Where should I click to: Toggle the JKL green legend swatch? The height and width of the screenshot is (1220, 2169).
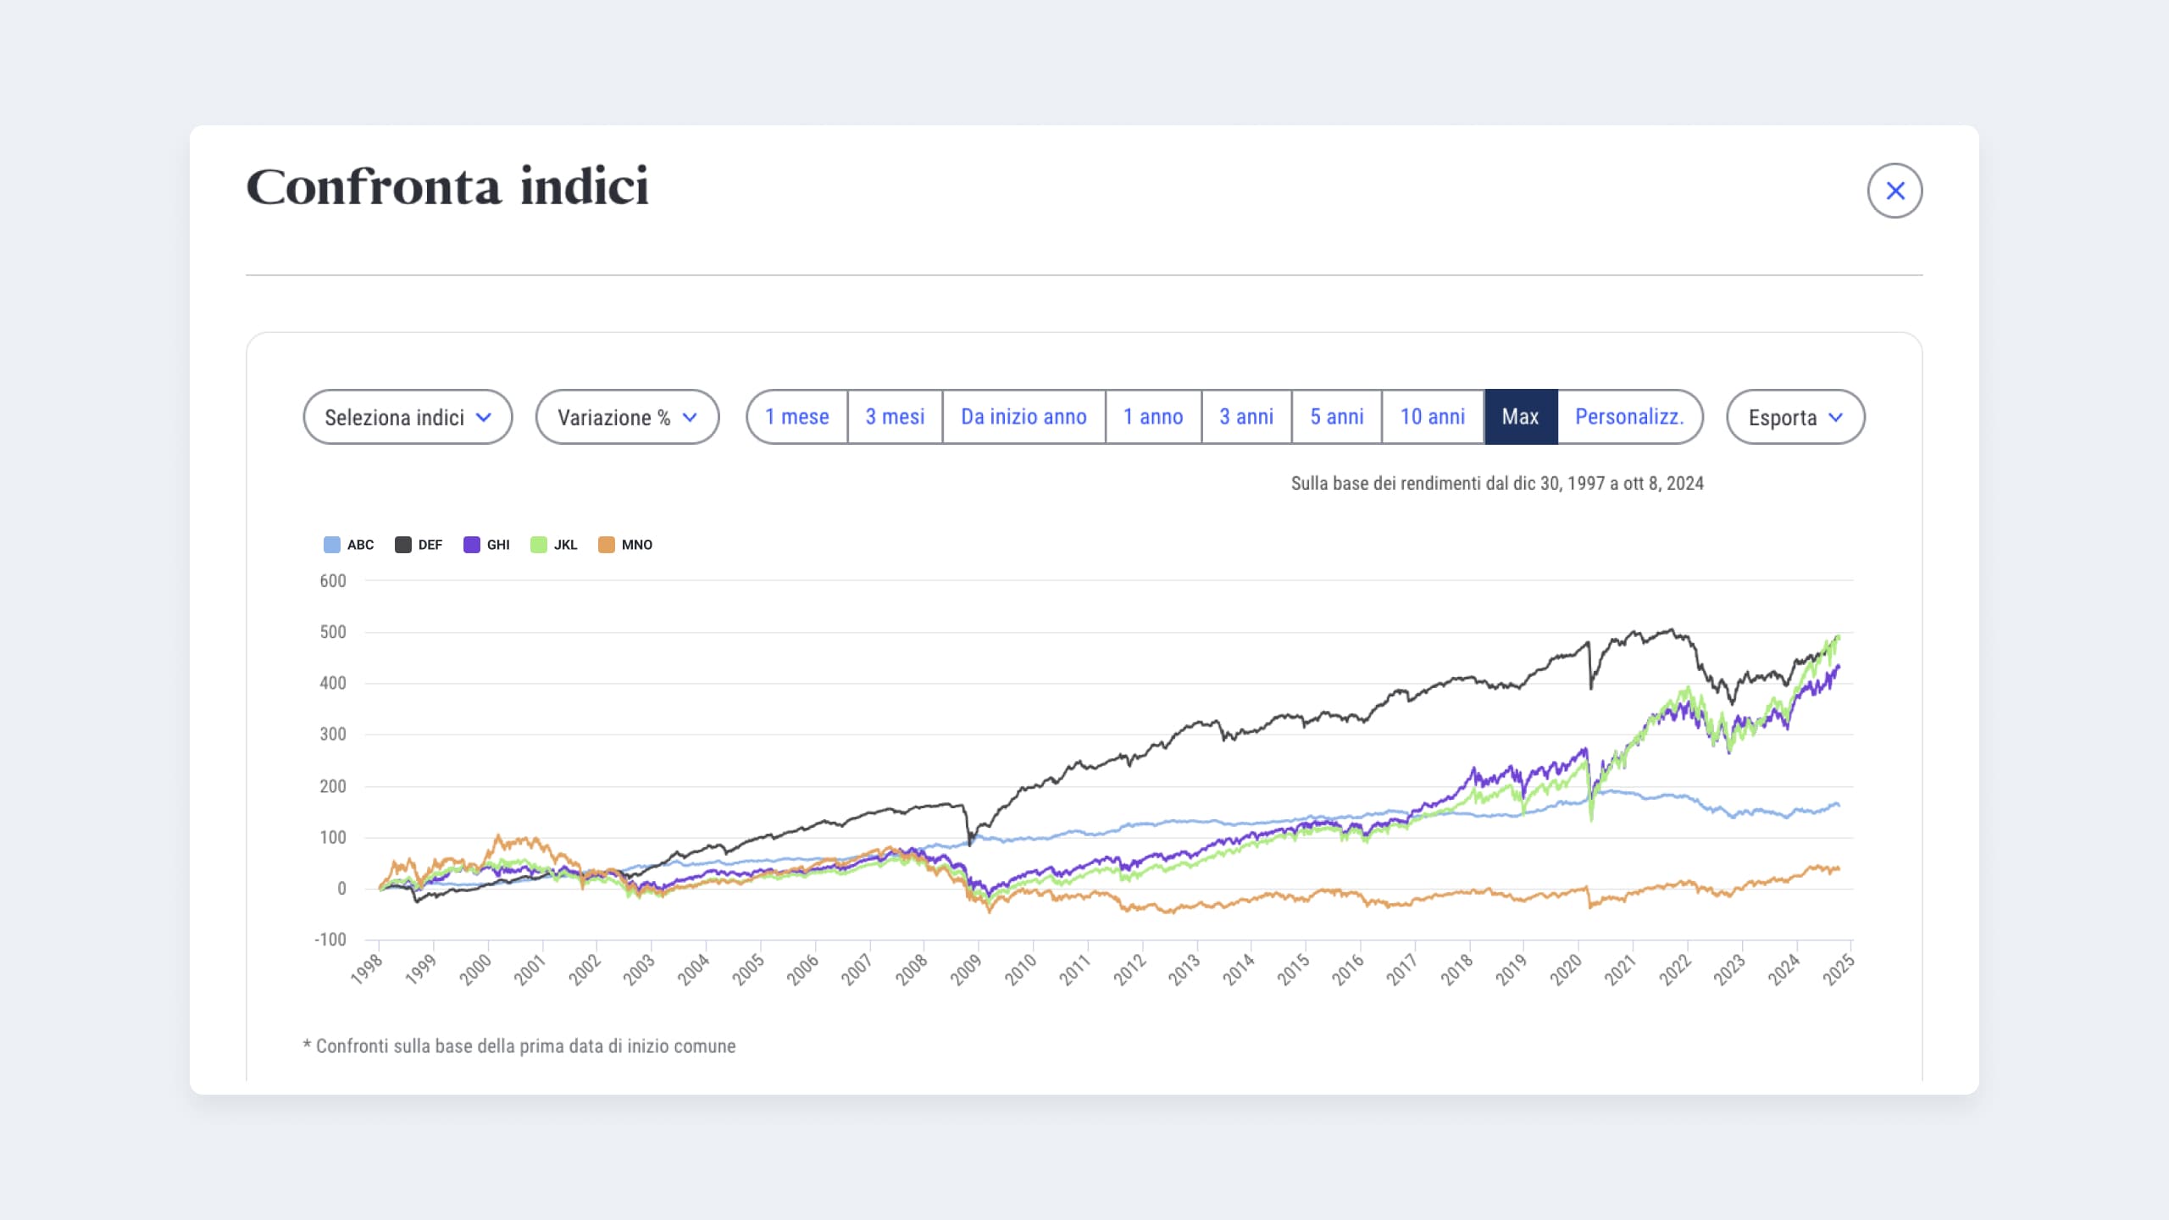pos(539,545)
